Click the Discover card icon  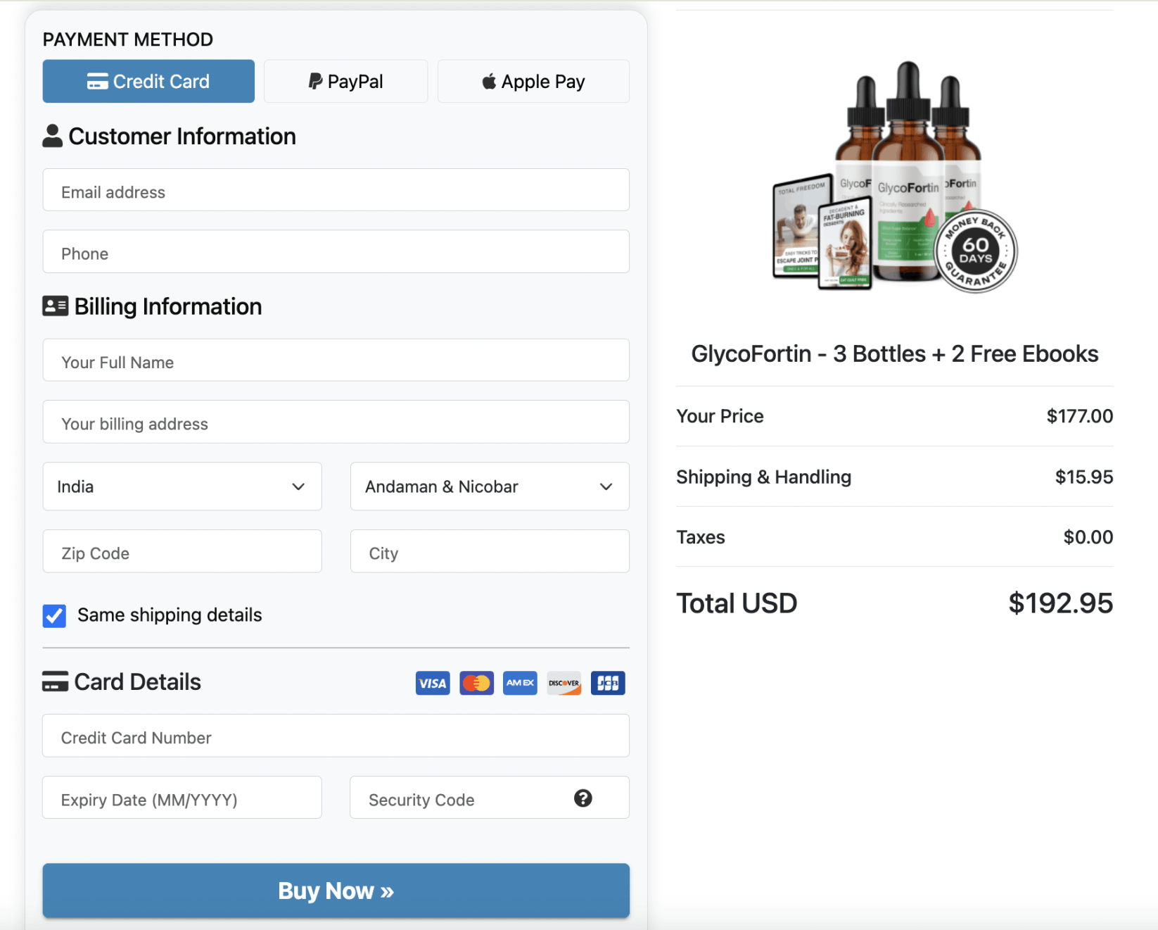(564, 683)
